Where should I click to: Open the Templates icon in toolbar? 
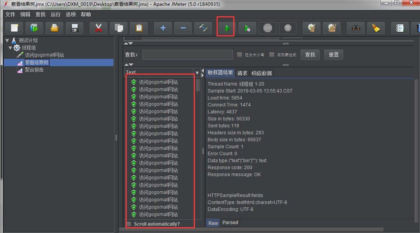coord(34,28)
